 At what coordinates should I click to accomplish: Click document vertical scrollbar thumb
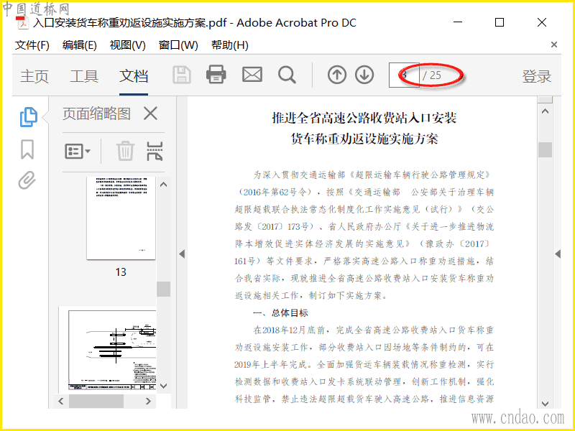[546, 149]
